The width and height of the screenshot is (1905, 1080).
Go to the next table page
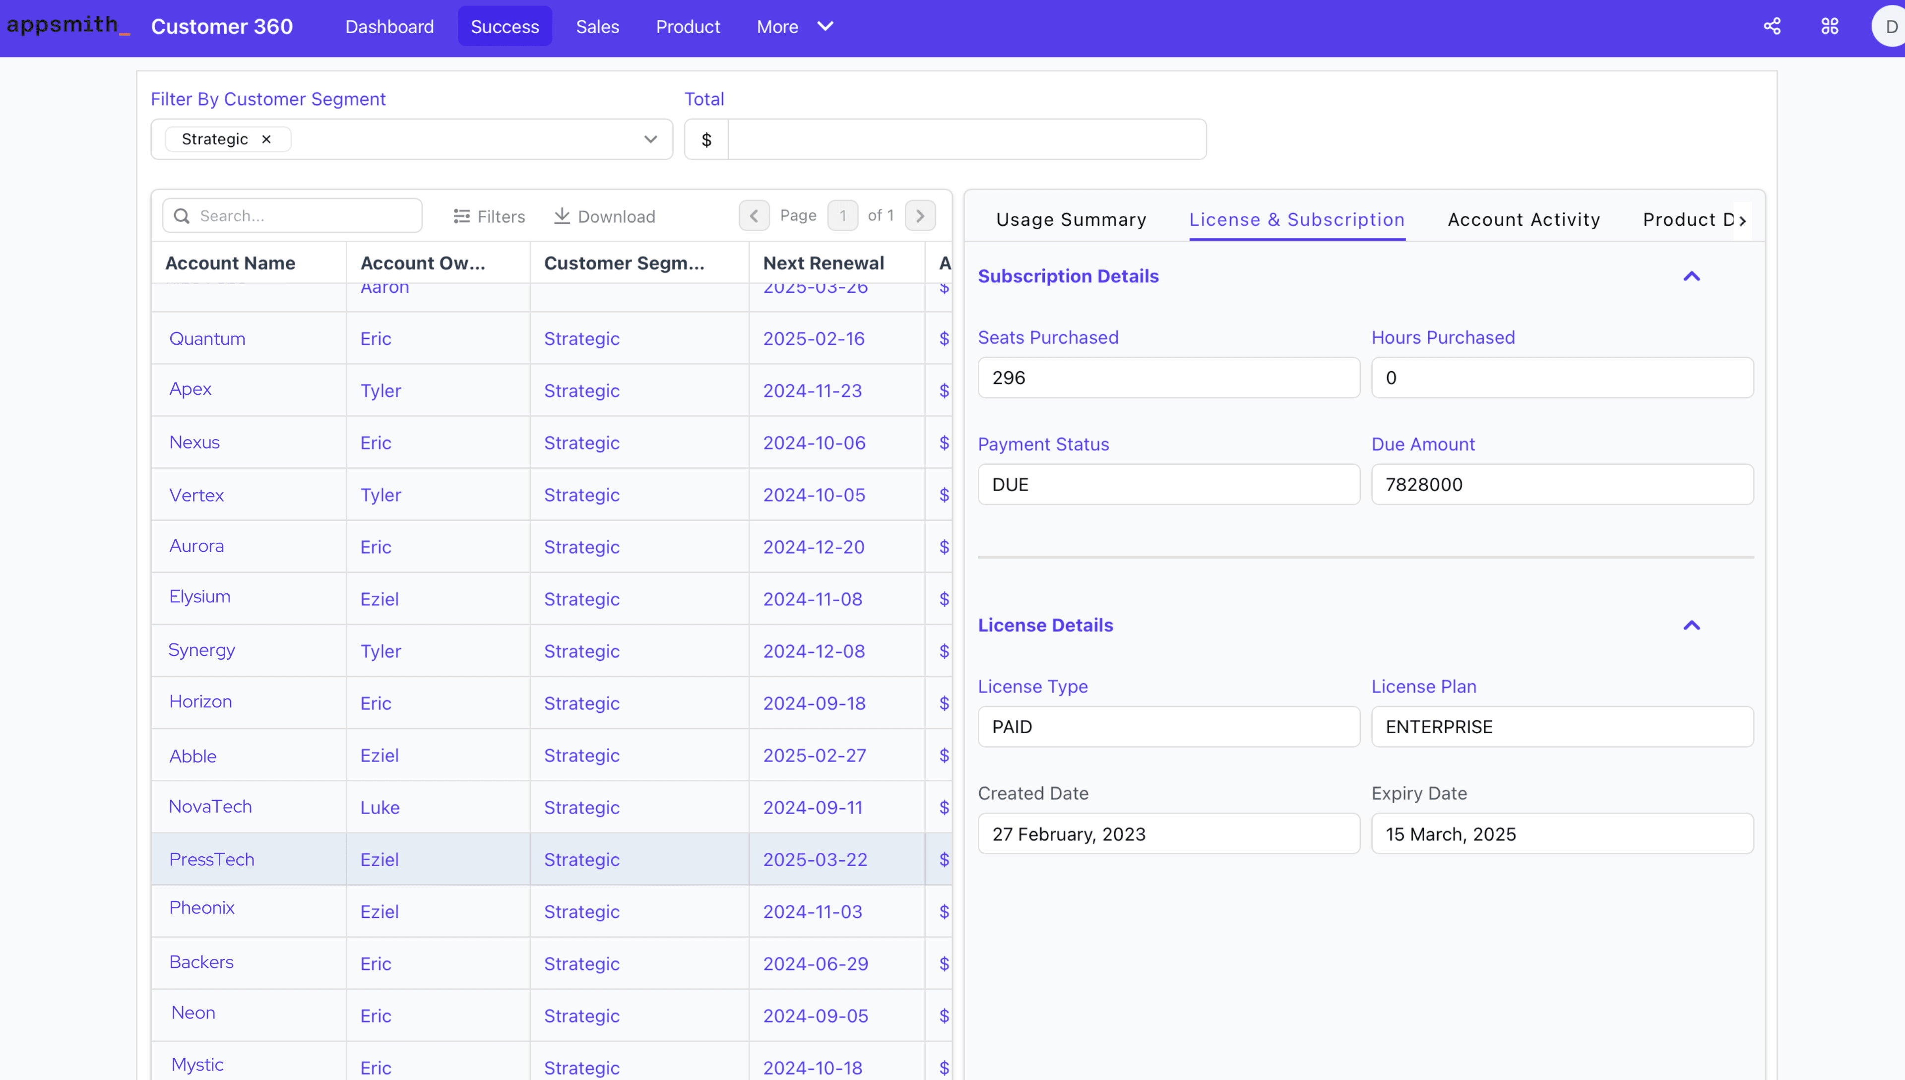(919, 216)
